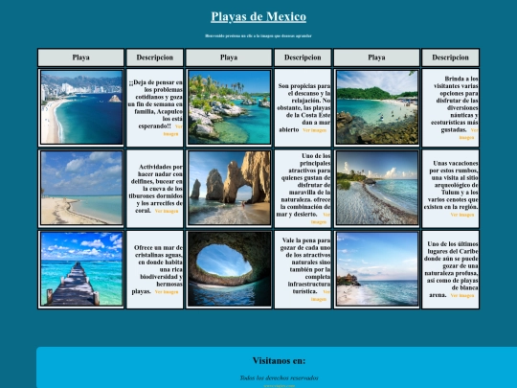
Task: Click the third 'Descripcion' column header
Action: coord(450,57)
